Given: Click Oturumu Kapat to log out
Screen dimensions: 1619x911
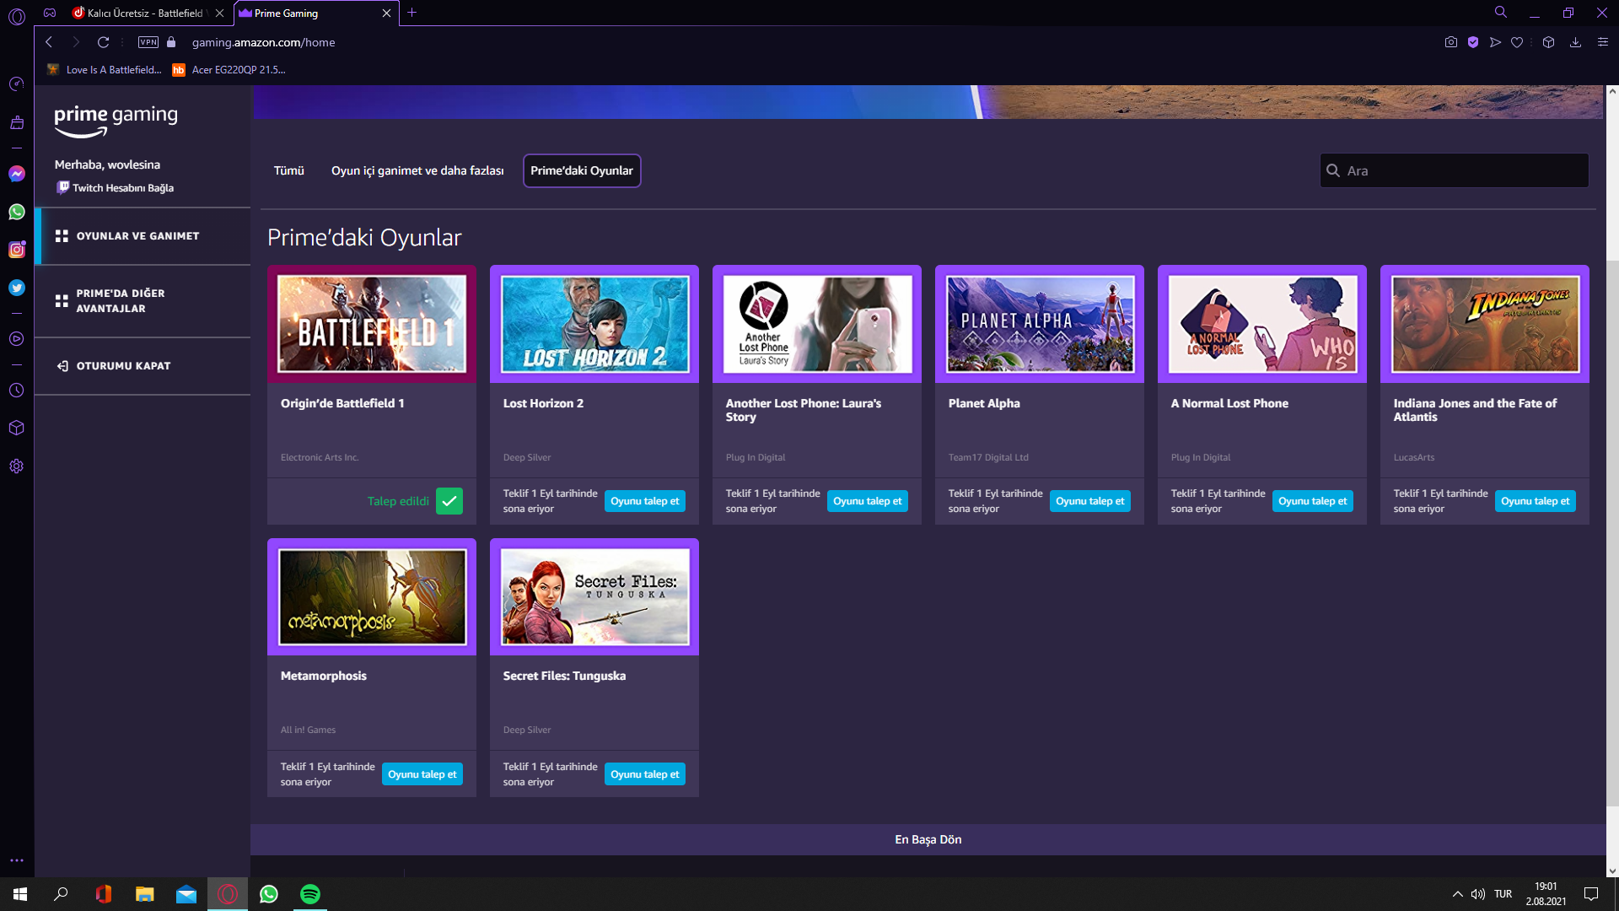Looking at the screenshot, I should pos(143,366).
